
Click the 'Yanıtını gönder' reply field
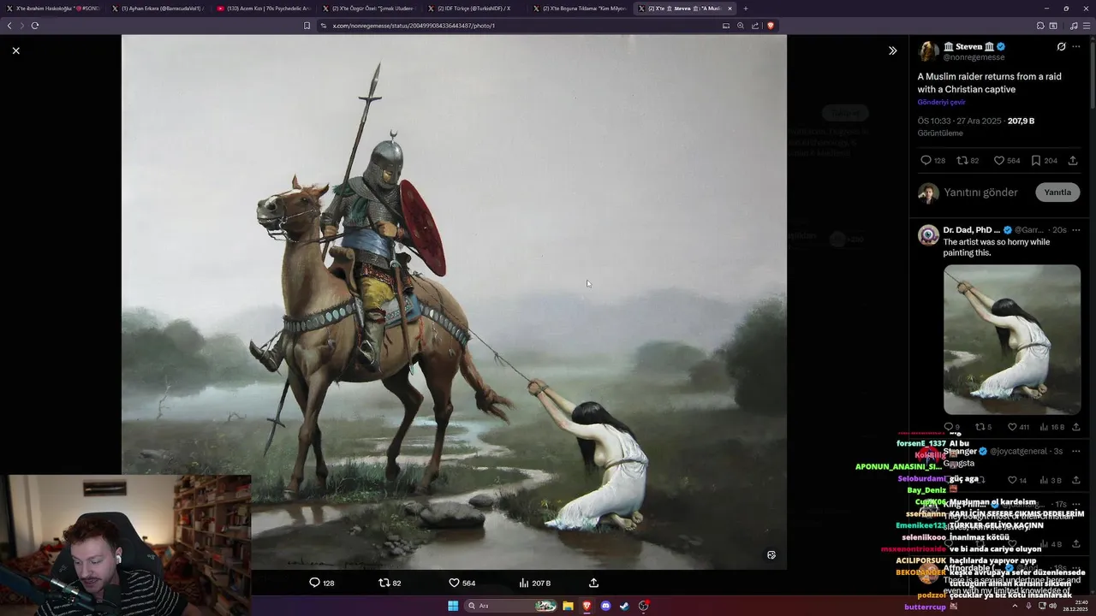tap(980, 192)
